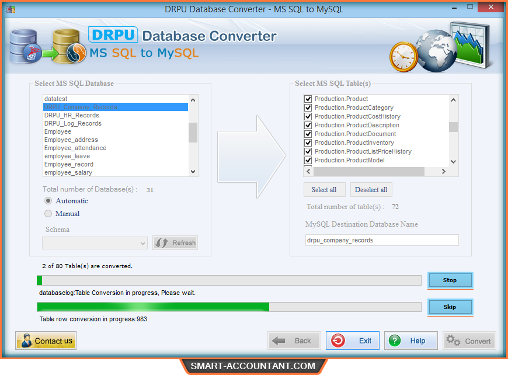This screenshot has height=375, width=508.
Task: Open the Help button
Action: pyautogui.click(x=411, y=341)
